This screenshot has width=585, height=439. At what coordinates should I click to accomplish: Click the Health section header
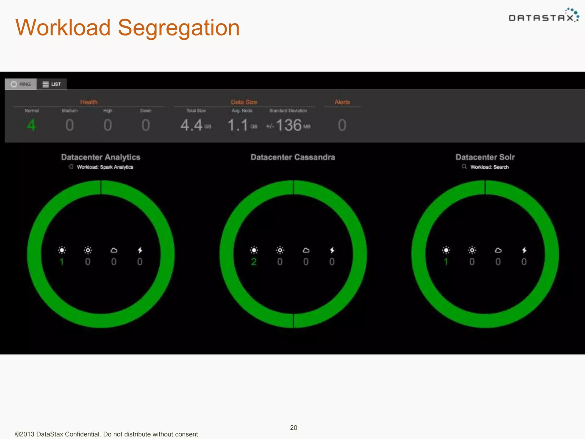coord(89,102)
